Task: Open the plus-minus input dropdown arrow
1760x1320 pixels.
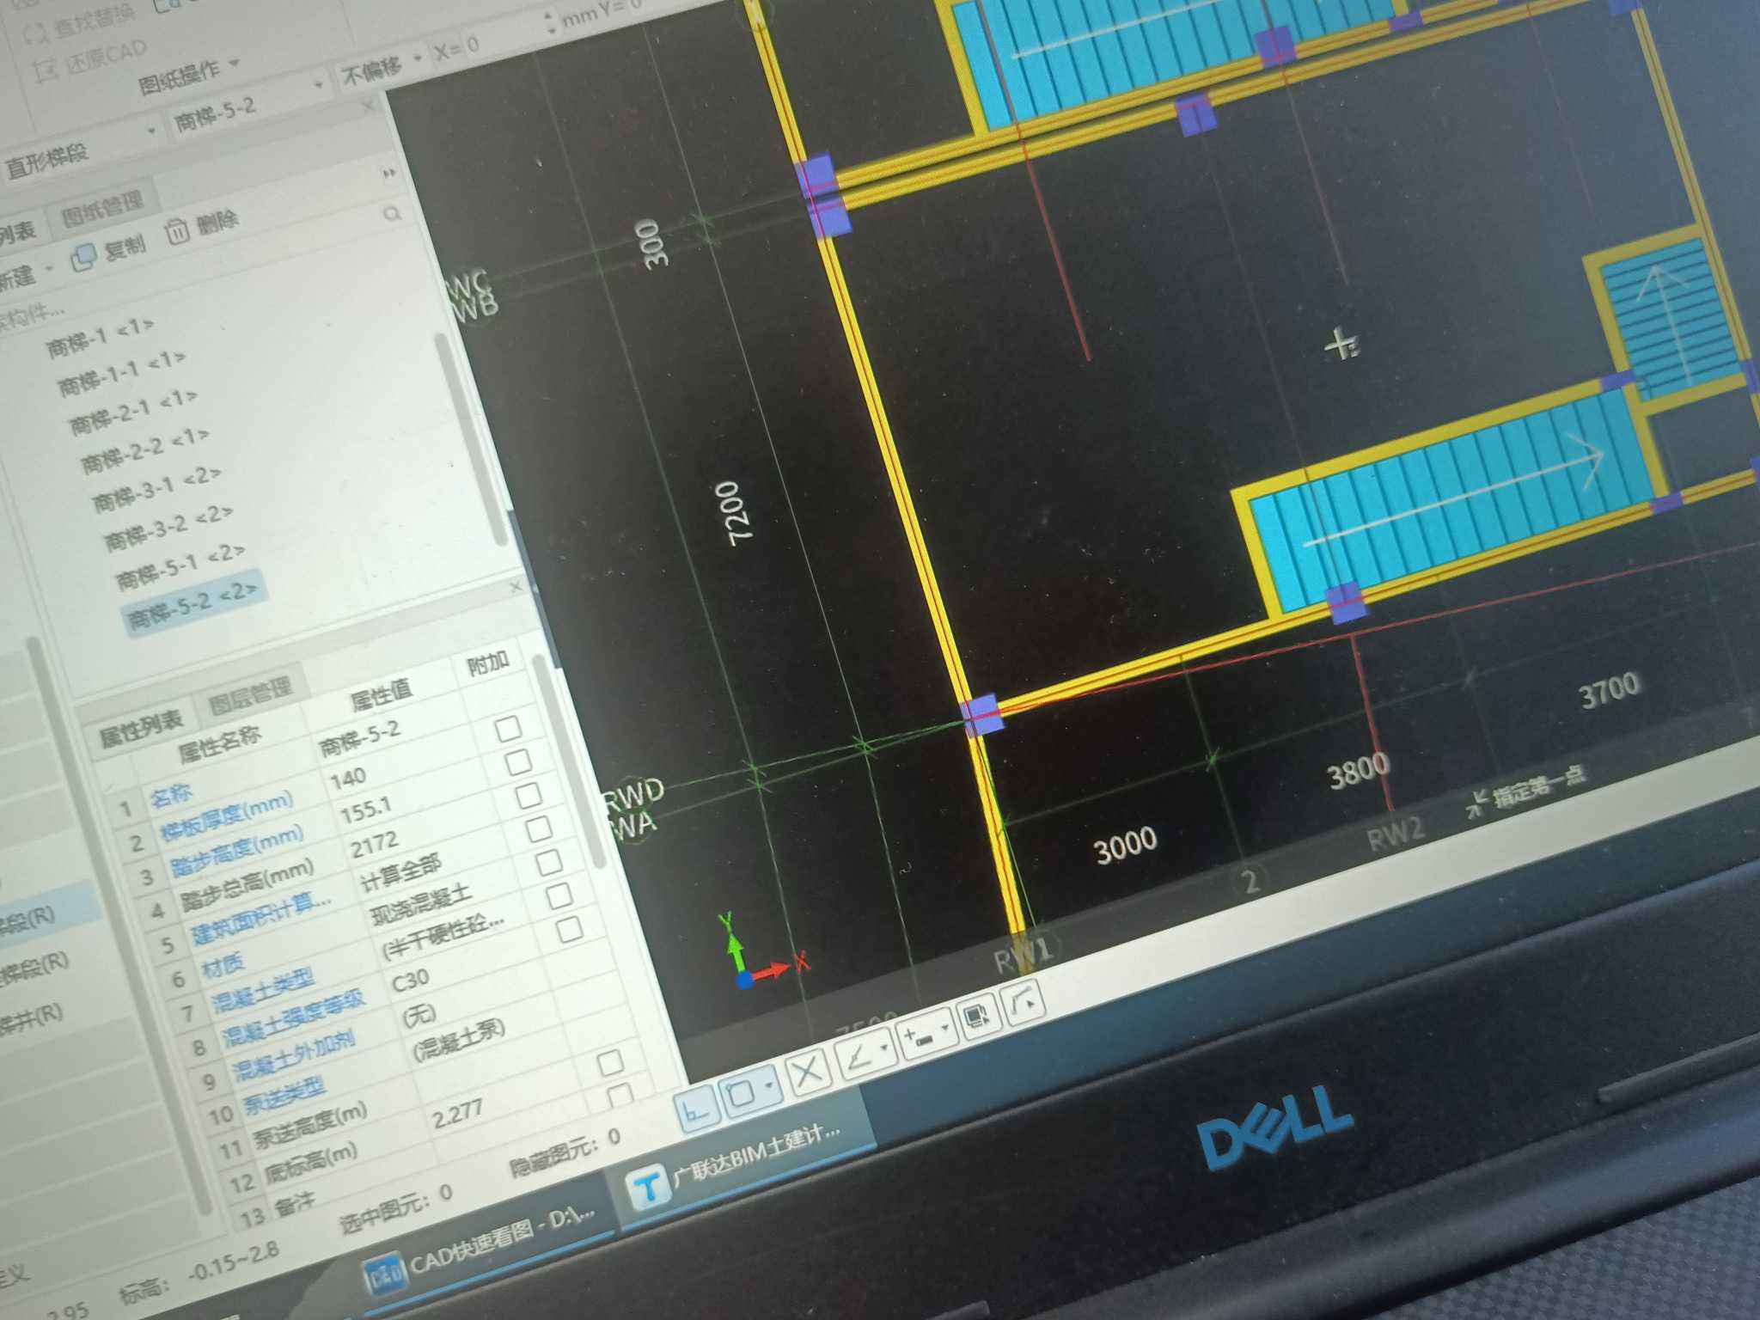Action: [x=944, y=1028]
